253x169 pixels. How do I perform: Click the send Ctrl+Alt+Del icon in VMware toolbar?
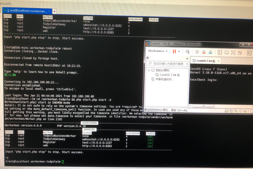(x=188, y=52)
